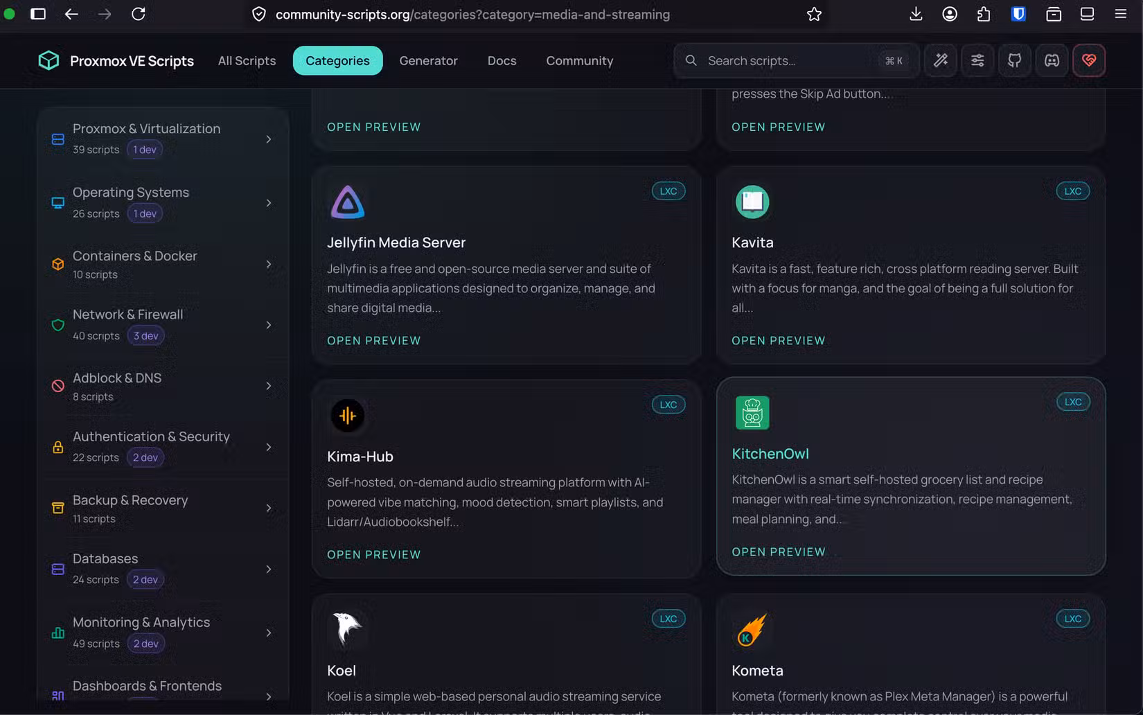
Task: Open the Discord server icon
Action: click(x=1052, y=60)
